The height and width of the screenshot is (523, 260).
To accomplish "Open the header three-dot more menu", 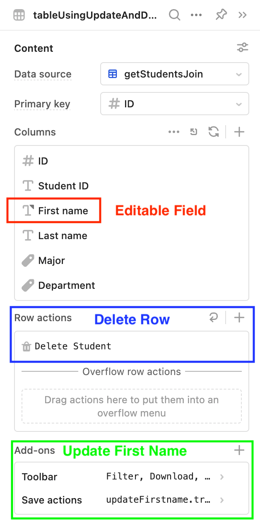I will coord(196,15).
